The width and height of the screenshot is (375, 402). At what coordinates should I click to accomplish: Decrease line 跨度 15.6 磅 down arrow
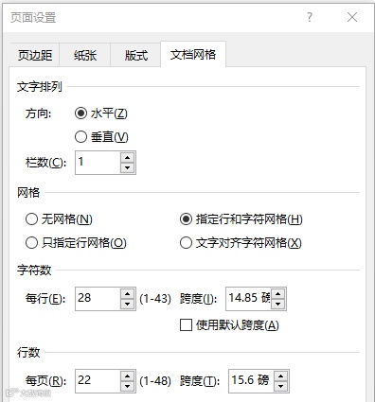click(280, 386)
